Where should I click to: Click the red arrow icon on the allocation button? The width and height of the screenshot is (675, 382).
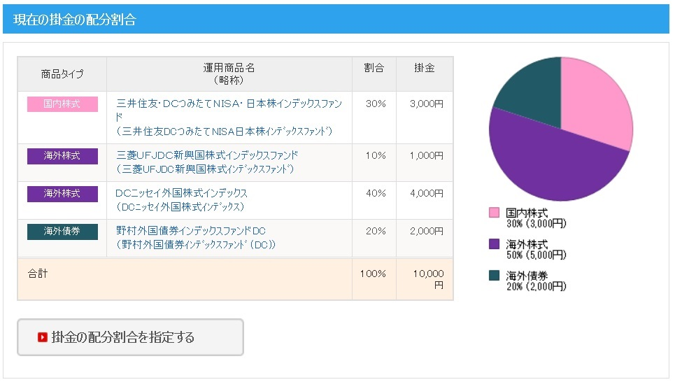pyautogui.click(x=43, y=338)
